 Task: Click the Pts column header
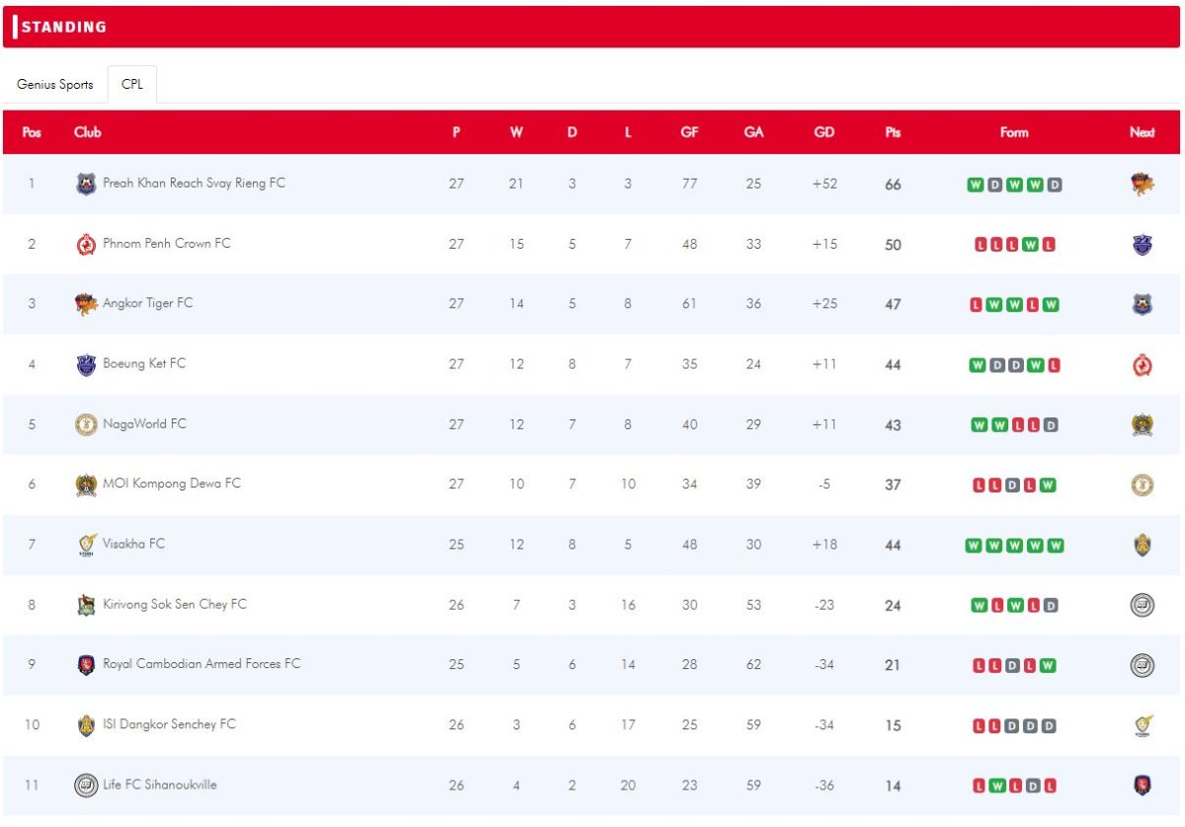pyautogui.click(x=893, y=132)
